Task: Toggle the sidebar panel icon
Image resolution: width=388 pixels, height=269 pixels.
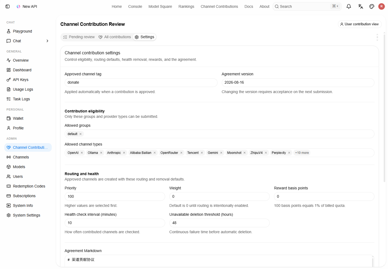Action: pyautogui.click(x=8, y=6)
